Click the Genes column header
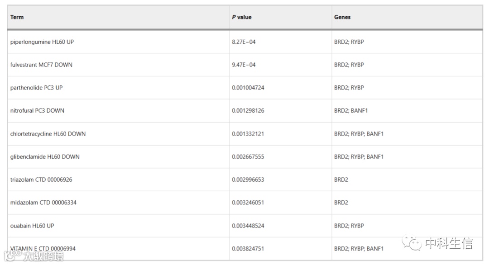The image size is (489, 265). tap(342, 17)
